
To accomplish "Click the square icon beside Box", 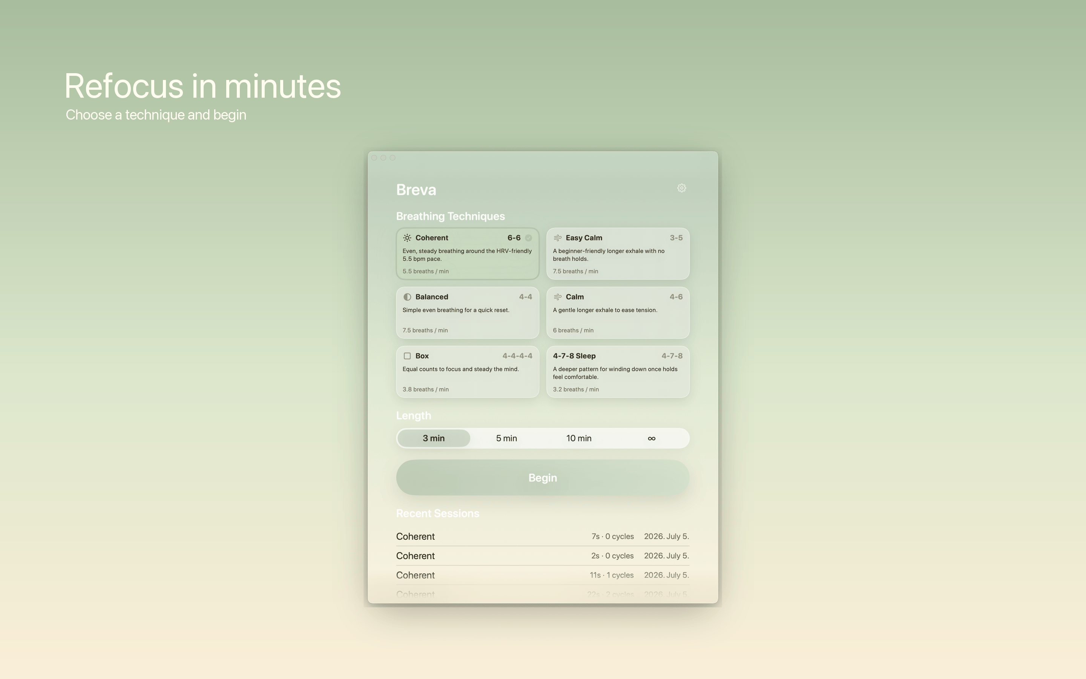I will tap(407, 356).
